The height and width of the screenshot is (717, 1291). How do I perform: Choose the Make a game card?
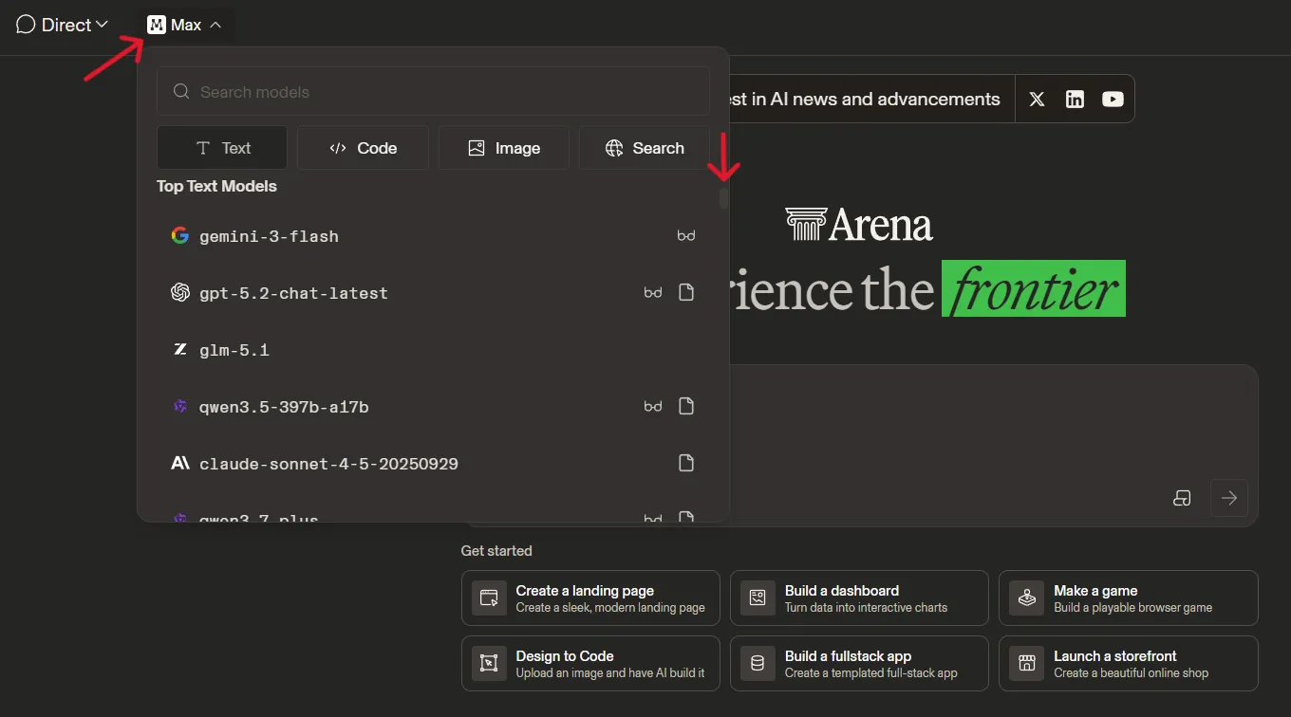coord(1129,598)
